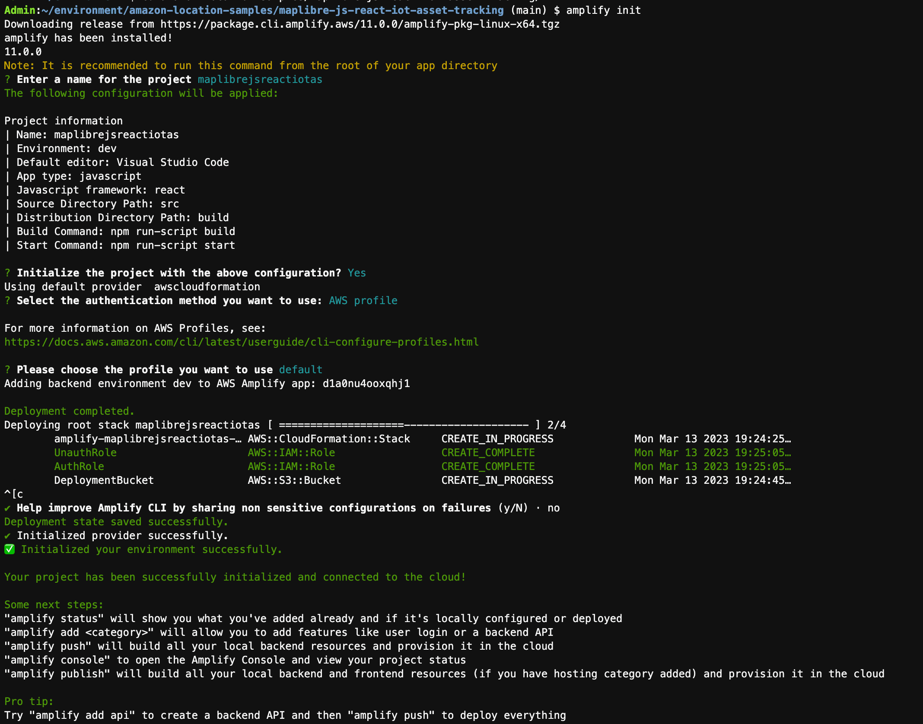Image resolution: width=923 pixels, height=724 pixels.
Task: Click the '2/4' progress counter text
Action: (x=557, y=425)
